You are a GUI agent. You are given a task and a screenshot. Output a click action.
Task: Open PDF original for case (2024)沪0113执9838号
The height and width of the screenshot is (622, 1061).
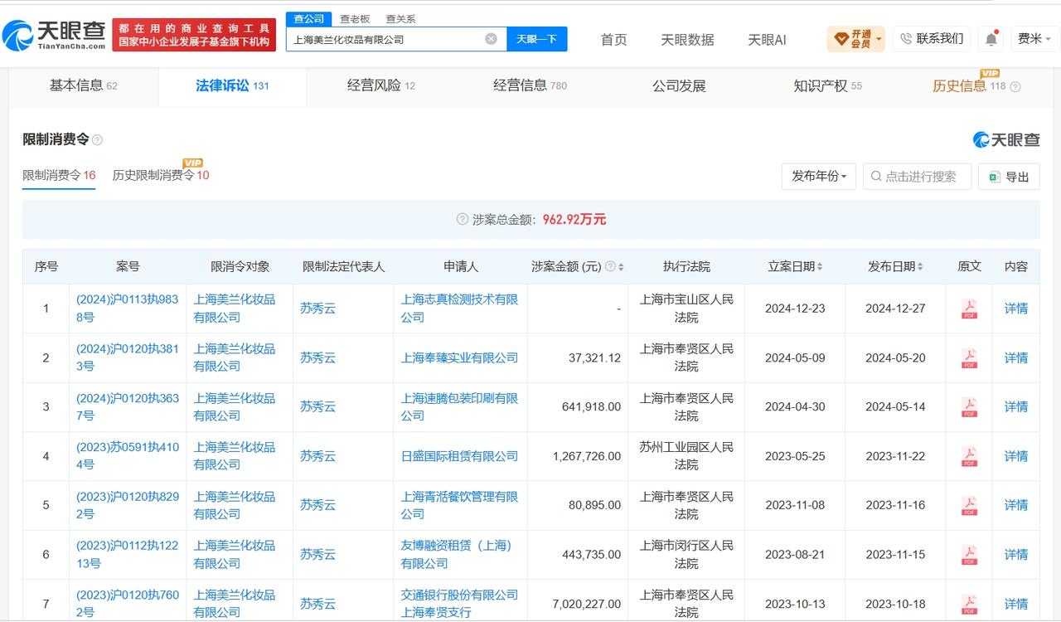click(969, 309)
